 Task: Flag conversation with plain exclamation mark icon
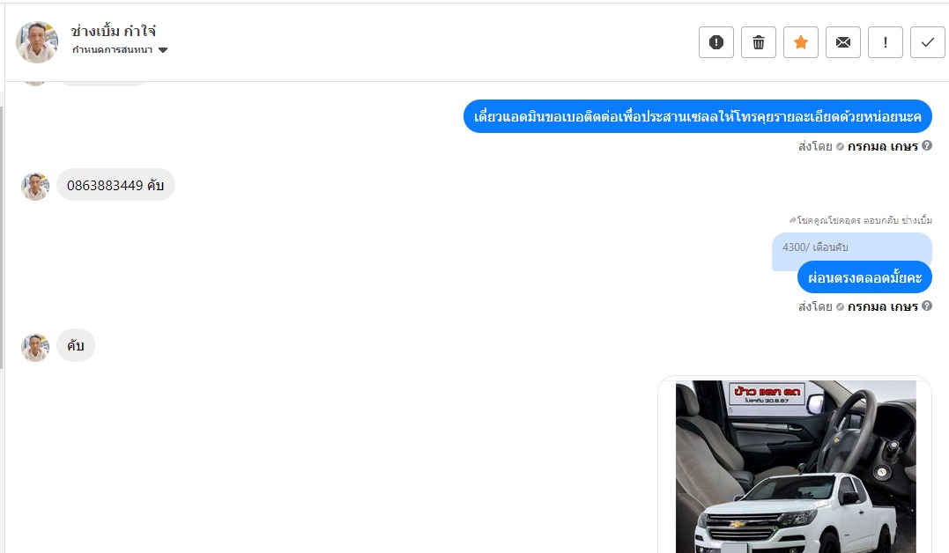(886, 42)
